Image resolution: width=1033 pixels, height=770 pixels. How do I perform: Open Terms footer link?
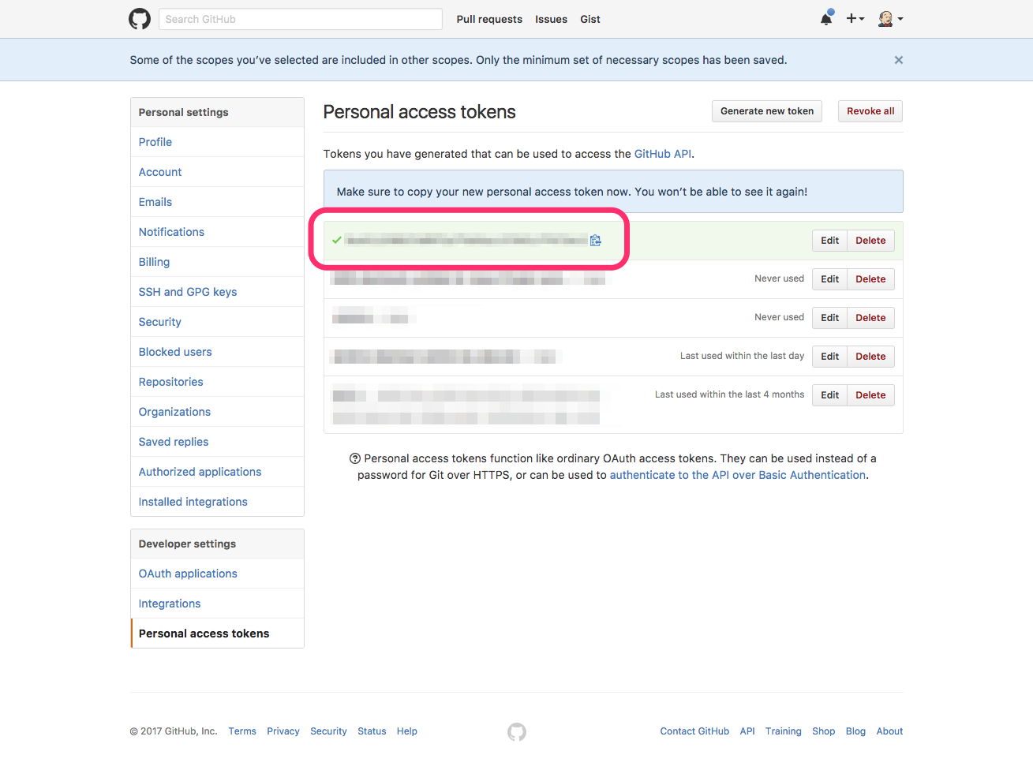click(x=242, y=731)
